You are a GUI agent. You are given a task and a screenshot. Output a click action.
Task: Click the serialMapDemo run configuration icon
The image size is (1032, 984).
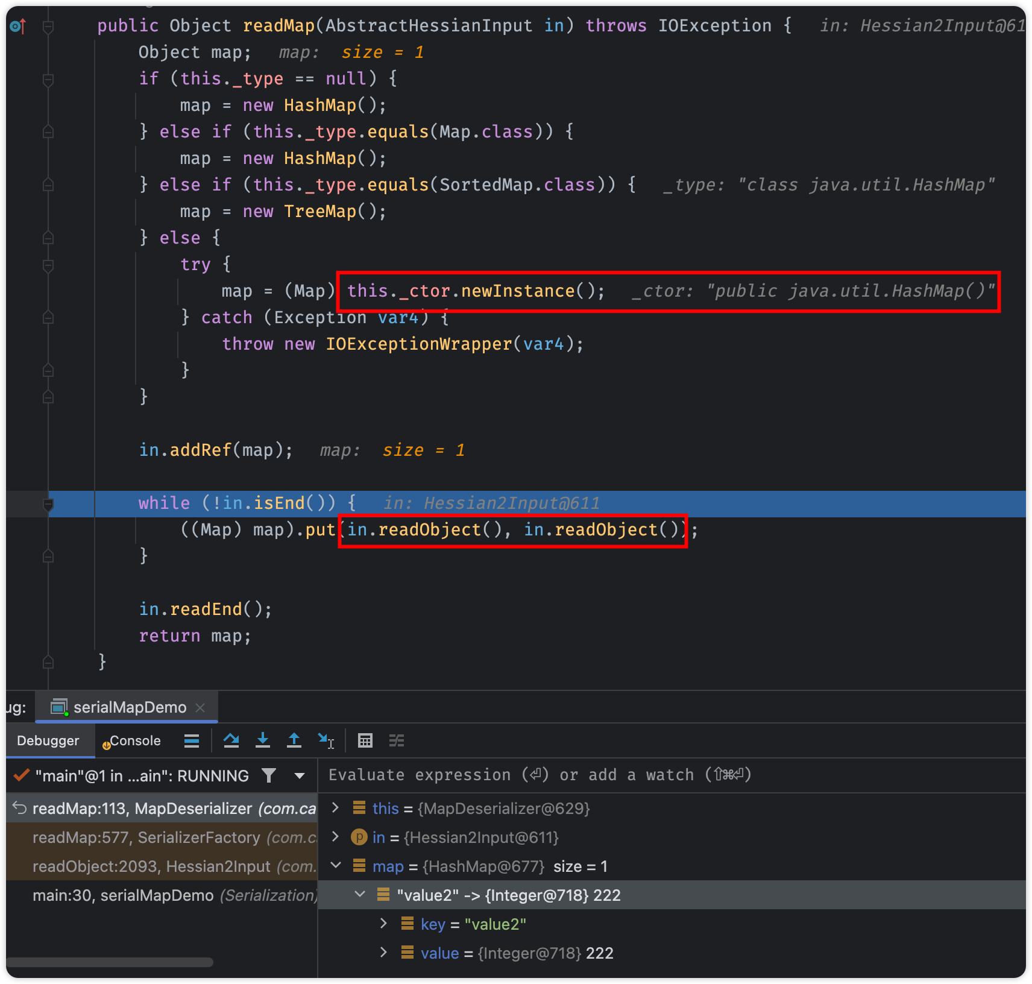click(59, 707)
